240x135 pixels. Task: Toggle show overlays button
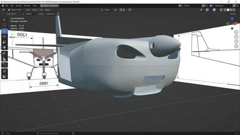[x=214, y=10]
